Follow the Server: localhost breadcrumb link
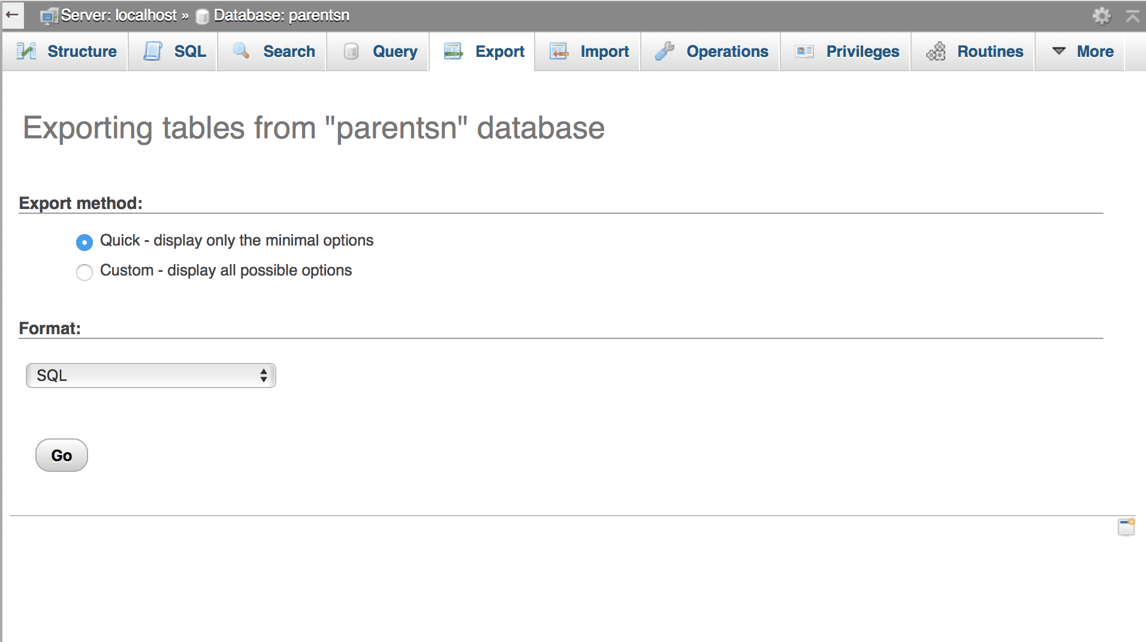 (x=119, y=15)
